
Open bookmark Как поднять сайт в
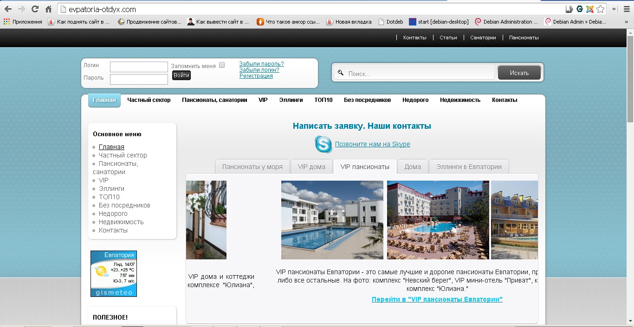click(x=79, y=22)
